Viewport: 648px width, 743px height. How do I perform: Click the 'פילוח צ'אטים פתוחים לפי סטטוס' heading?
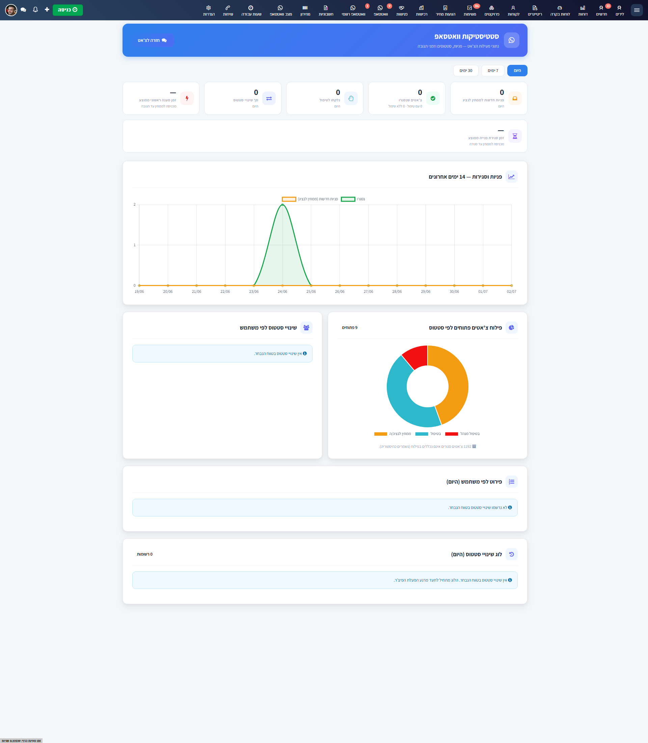465,328
